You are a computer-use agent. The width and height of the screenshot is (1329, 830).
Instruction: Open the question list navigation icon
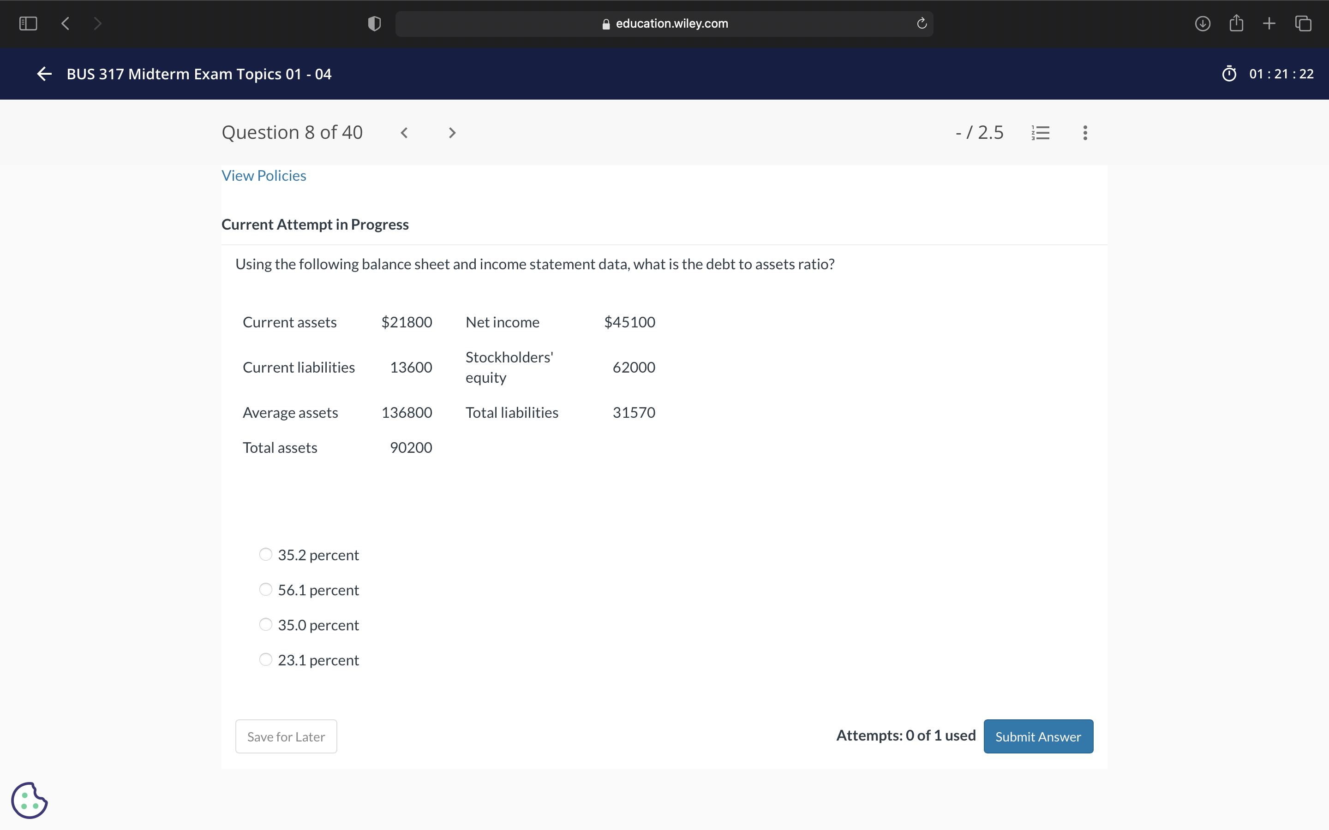[1040, 132]
